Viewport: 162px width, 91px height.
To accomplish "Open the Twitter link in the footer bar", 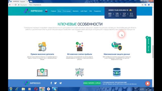I will pyautogui.click(x=55, y=83).
